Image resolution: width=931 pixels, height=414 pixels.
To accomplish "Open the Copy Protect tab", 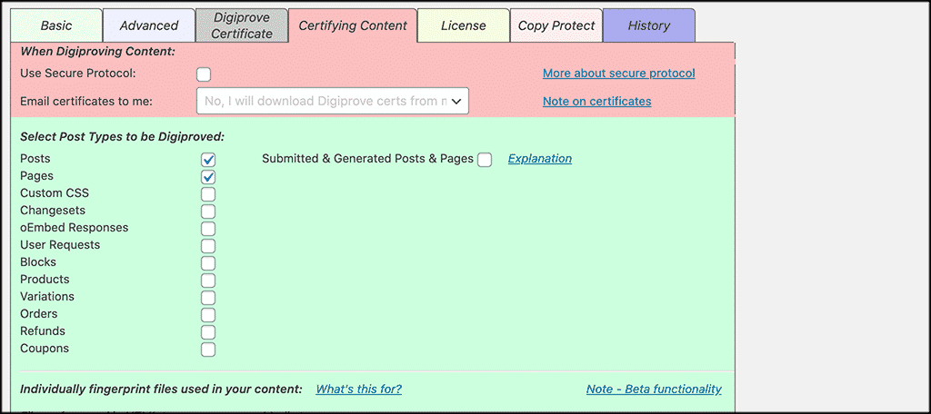I will click(556, 25).
